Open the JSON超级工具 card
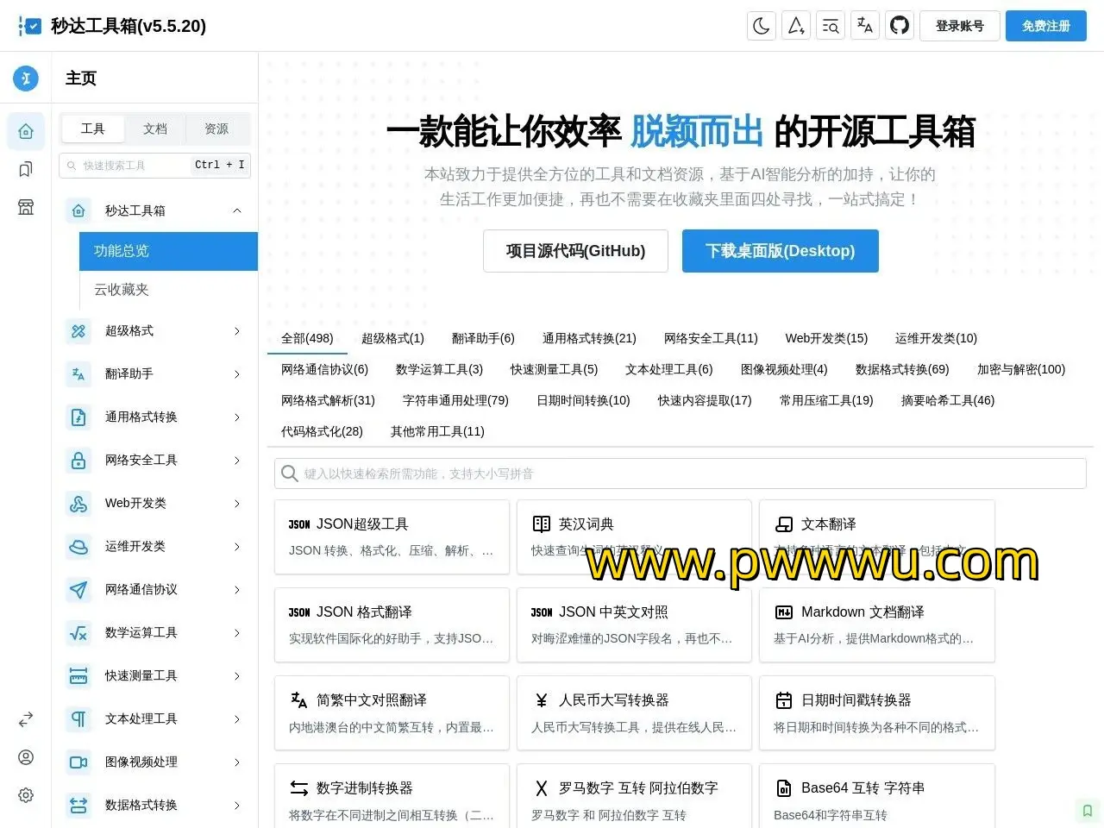The image size is (1104, 828). click(392, 536)
